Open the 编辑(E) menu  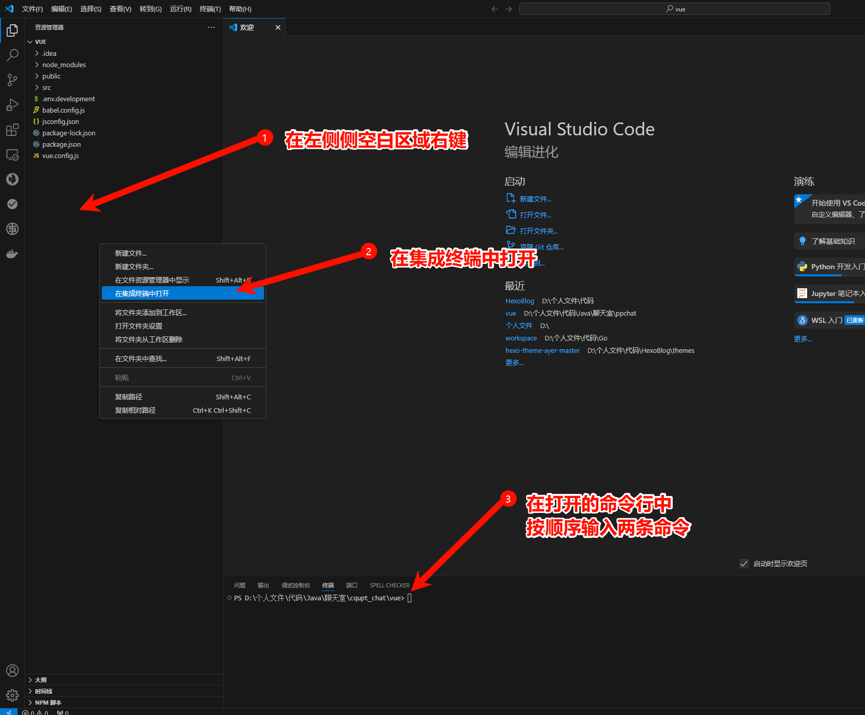pyautogui.click(x=61, y=9)
